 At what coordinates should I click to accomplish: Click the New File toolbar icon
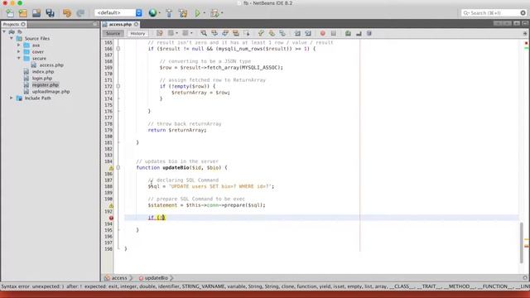(x=10, y=13)
